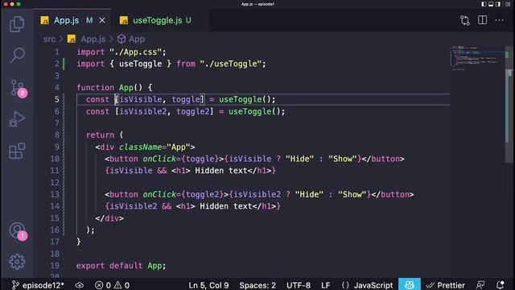Open the Run and Debug view

(x=17, y=119)
